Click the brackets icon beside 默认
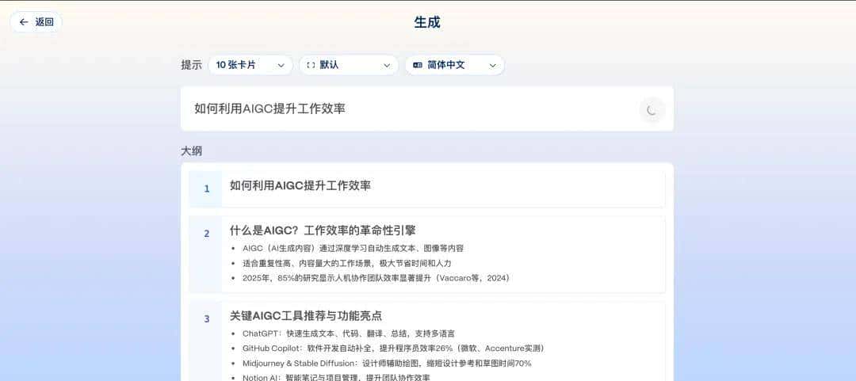The width and height of the screenshot is (856, 381). pyautogui.click(x=311, y=65)
